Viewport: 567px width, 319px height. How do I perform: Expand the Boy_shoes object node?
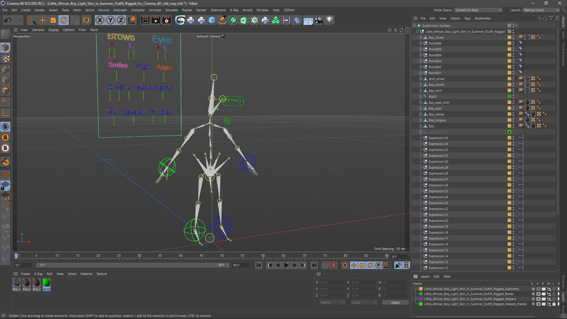(x=421, y=38)
